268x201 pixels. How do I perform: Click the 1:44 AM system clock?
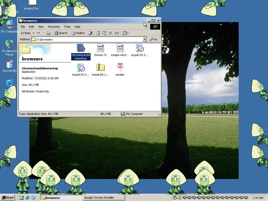[x=258, y=198]
